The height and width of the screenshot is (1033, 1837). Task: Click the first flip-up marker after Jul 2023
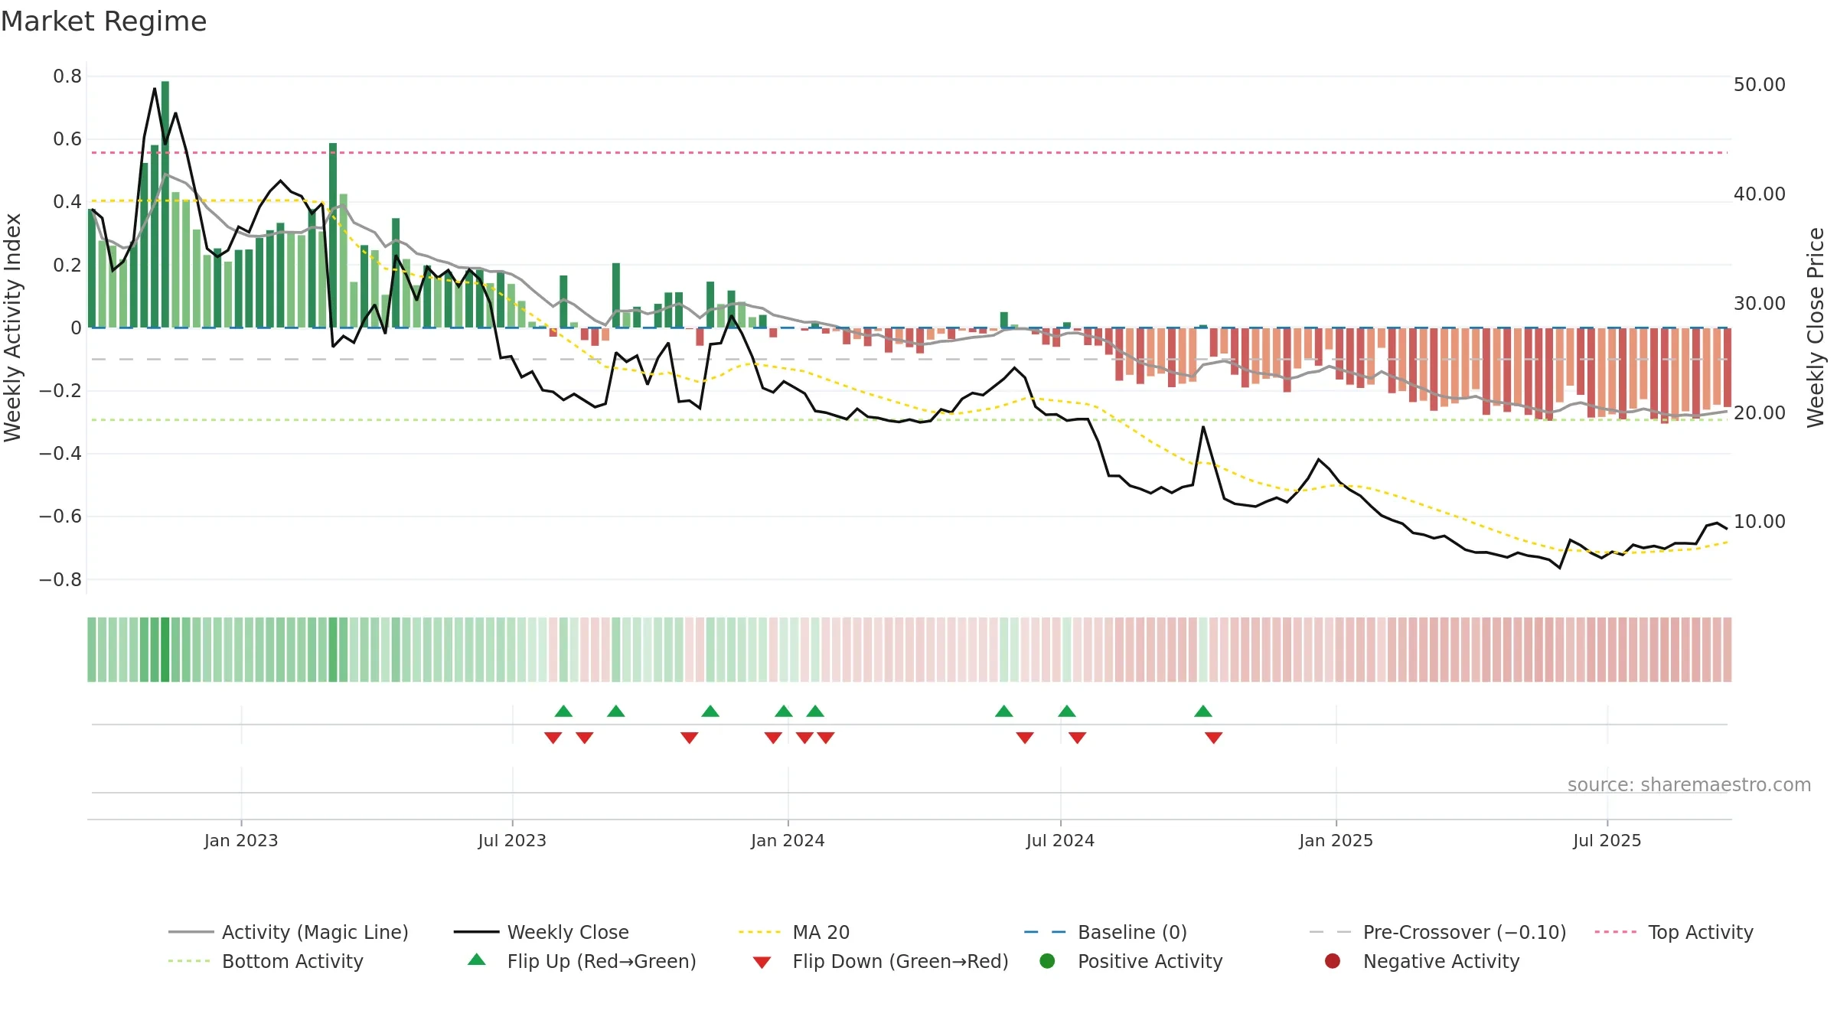point(563,711)
